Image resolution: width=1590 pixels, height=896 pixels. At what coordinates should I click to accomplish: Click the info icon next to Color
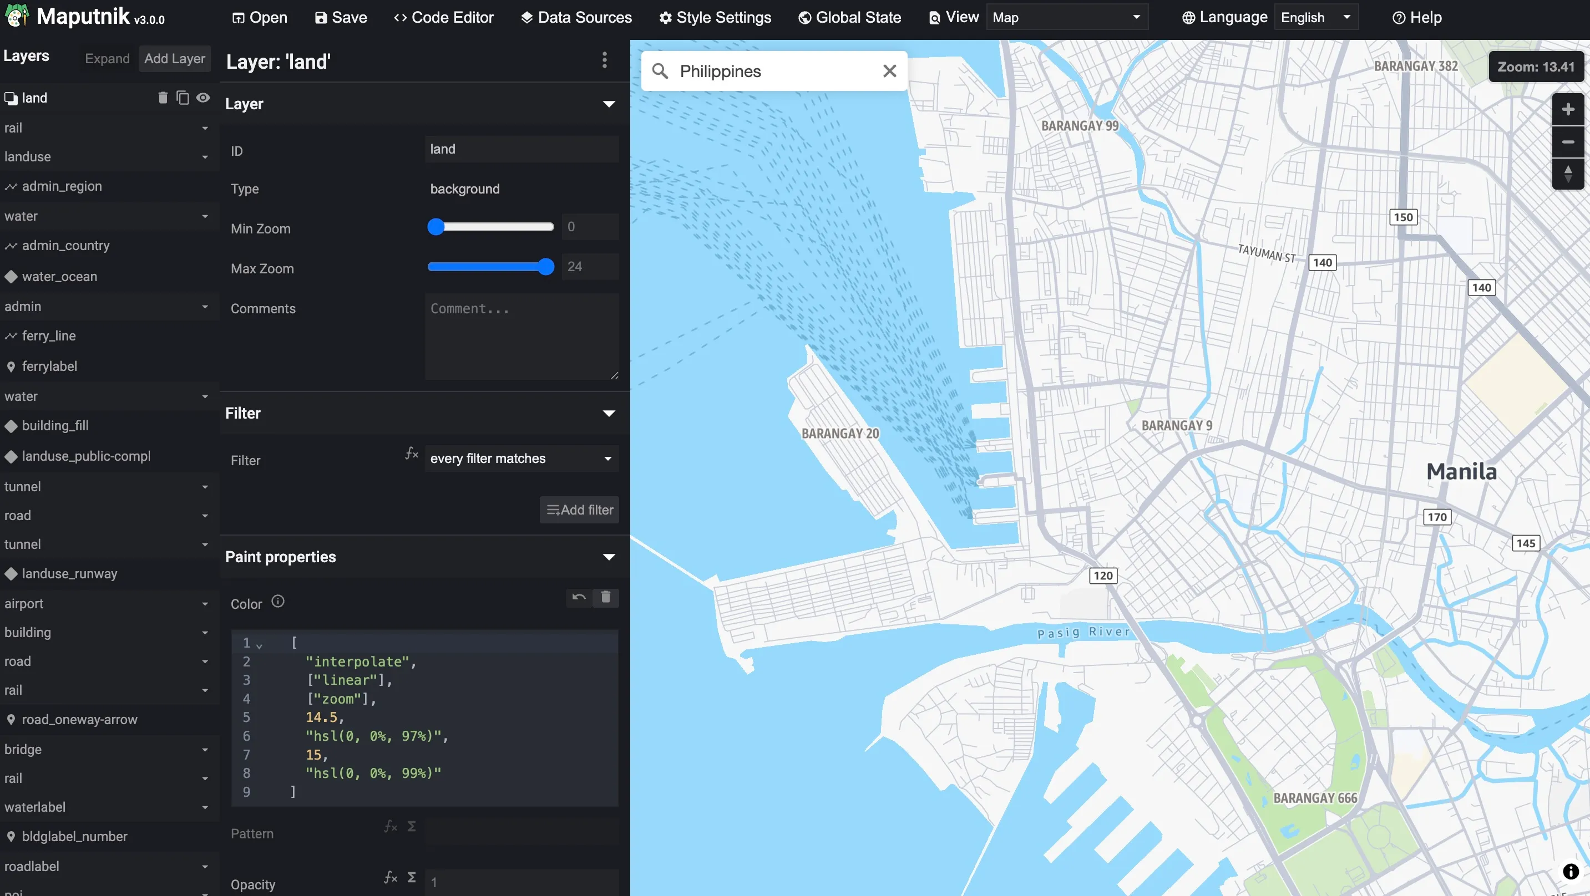coord(277,601)
